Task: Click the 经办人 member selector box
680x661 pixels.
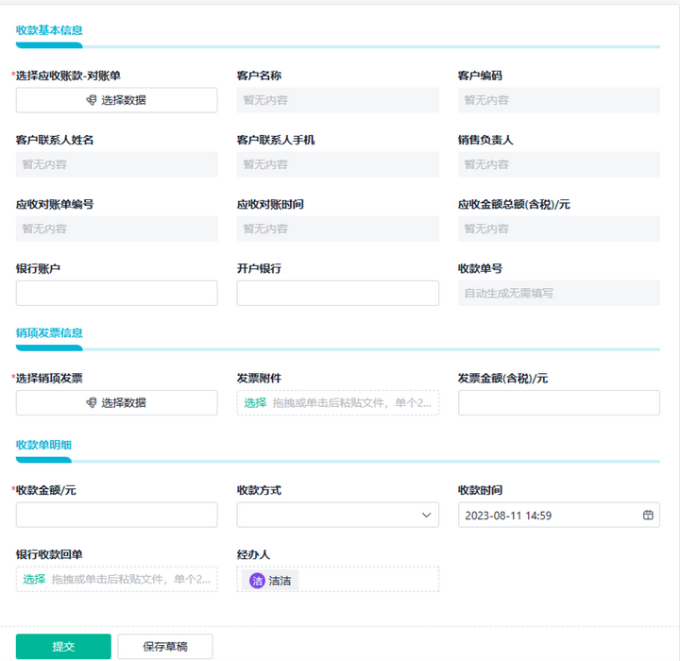Action: point(368,580)
